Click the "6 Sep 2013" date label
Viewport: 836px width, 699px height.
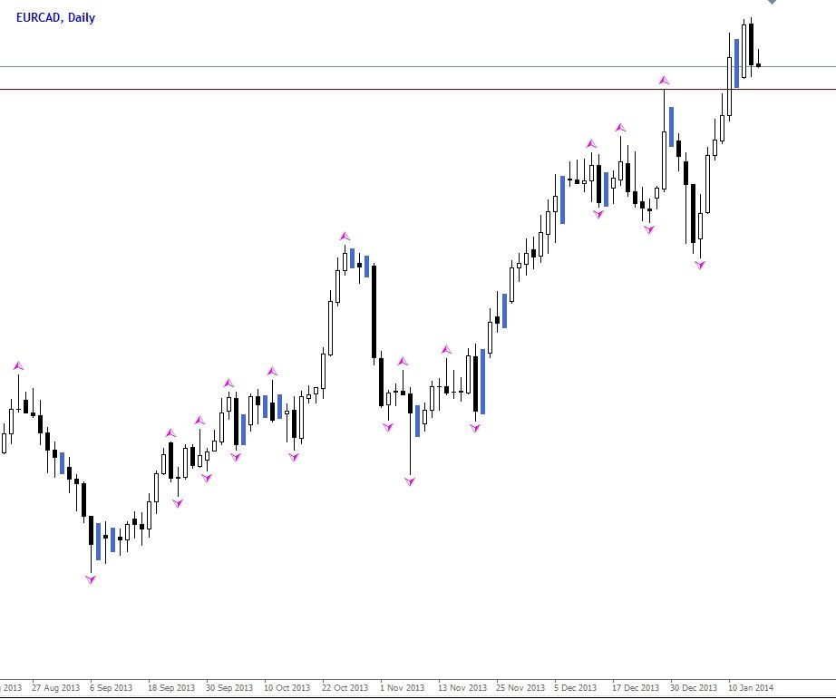tap(111, 687)
